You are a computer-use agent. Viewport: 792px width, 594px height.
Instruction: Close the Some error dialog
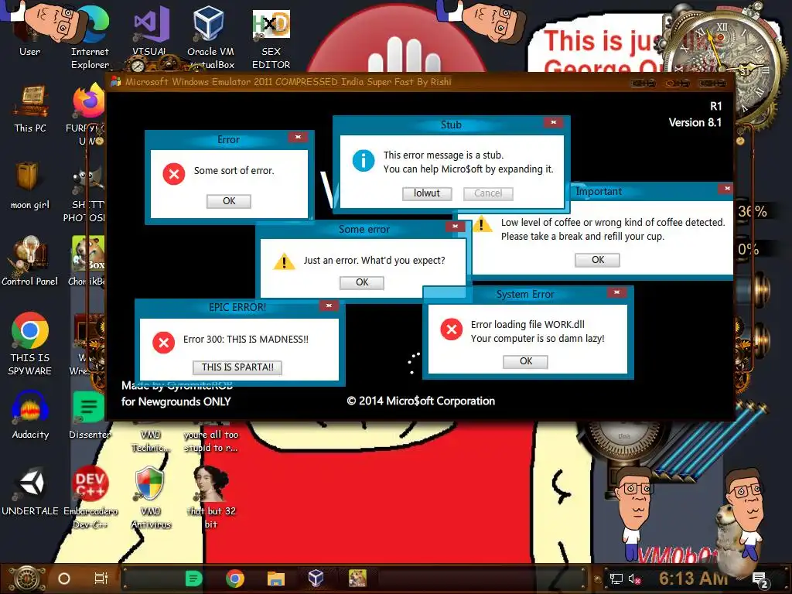click(x=455, y=227)
